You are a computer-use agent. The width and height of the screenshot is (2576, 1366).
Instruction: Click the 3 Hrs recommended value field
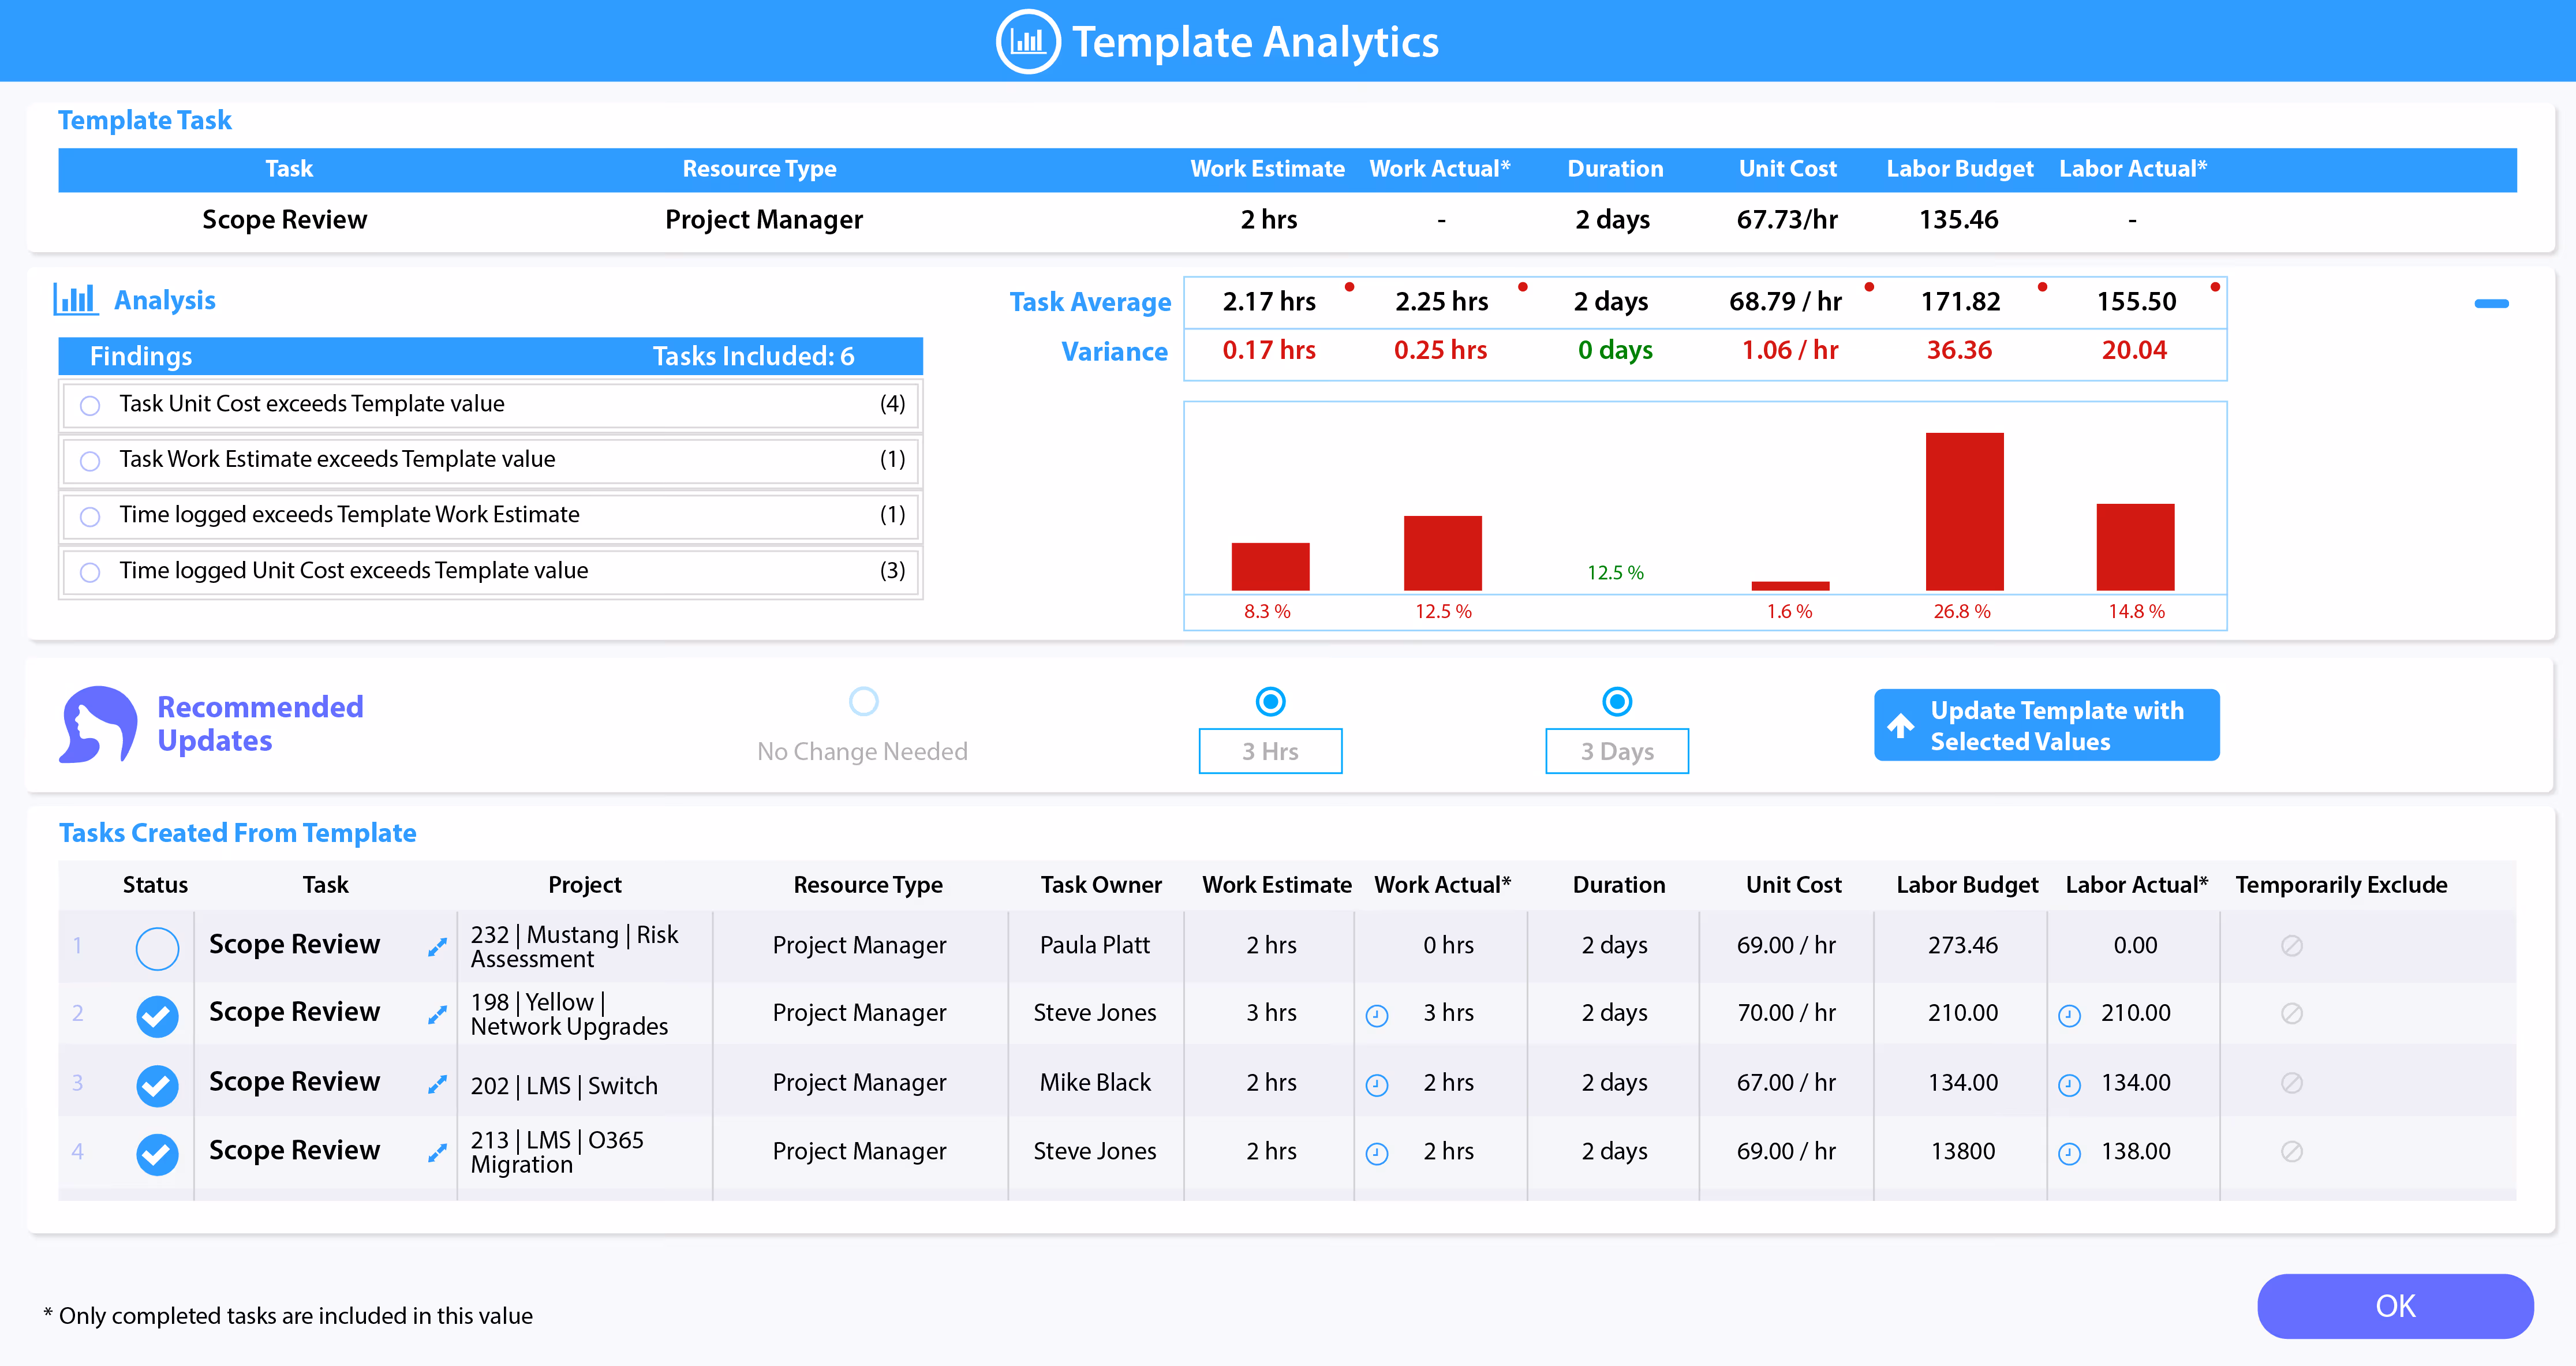[x=1270, y=751]
